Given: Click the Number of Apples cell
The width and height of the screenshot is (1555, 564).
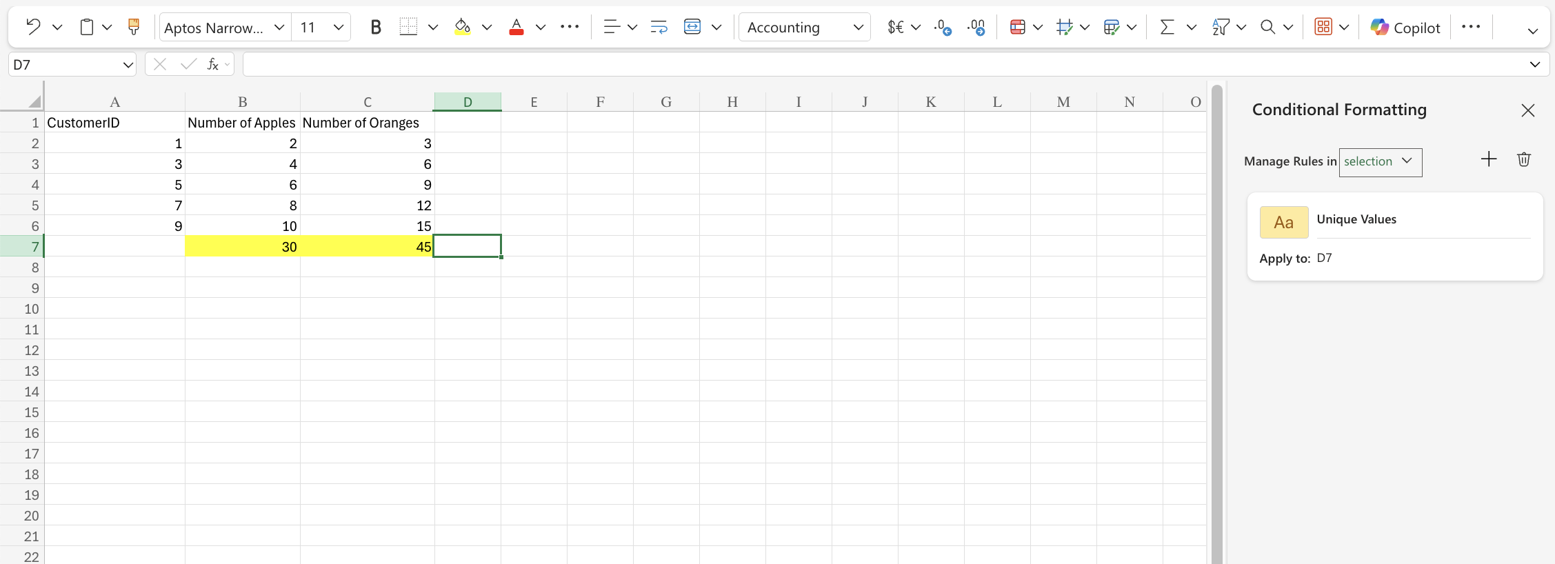Looking at the screenshot, I should [243, 123].
